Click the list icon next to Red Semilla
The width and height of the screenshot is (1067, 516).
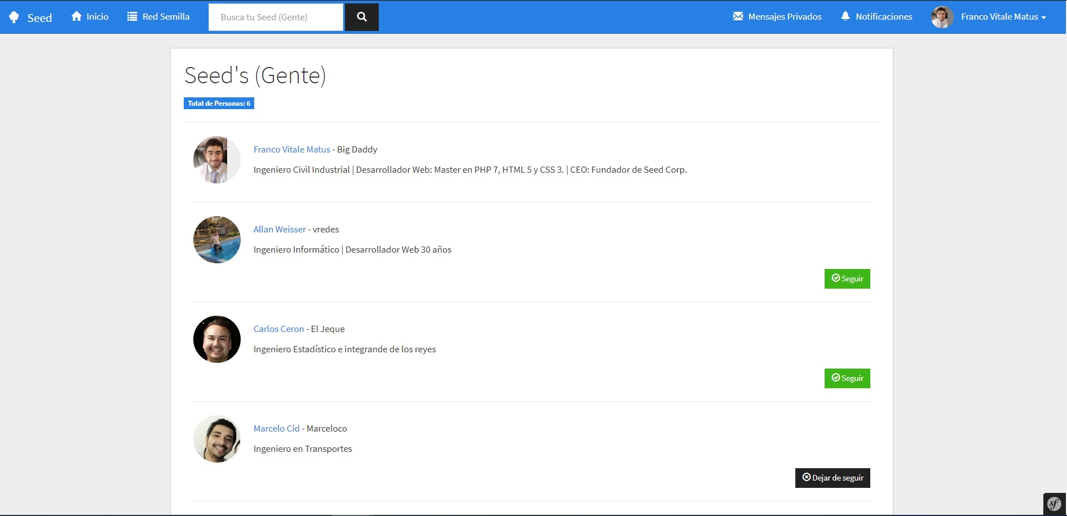(131, 16)
